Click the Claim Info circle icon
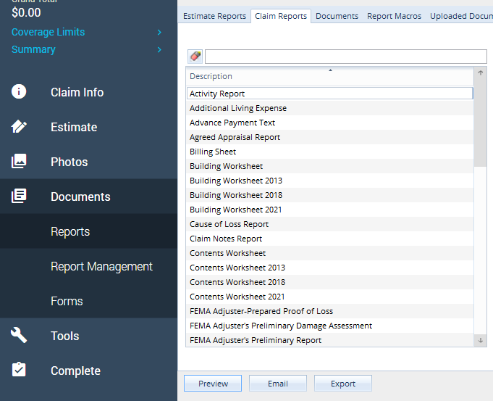The image size is (493, 401). (20, 92)
